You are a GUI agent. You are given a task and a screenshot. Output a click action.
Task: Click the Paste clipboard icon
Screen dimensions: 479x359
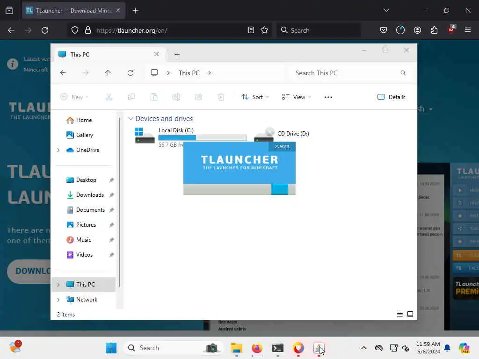click(x=154, y=97)
